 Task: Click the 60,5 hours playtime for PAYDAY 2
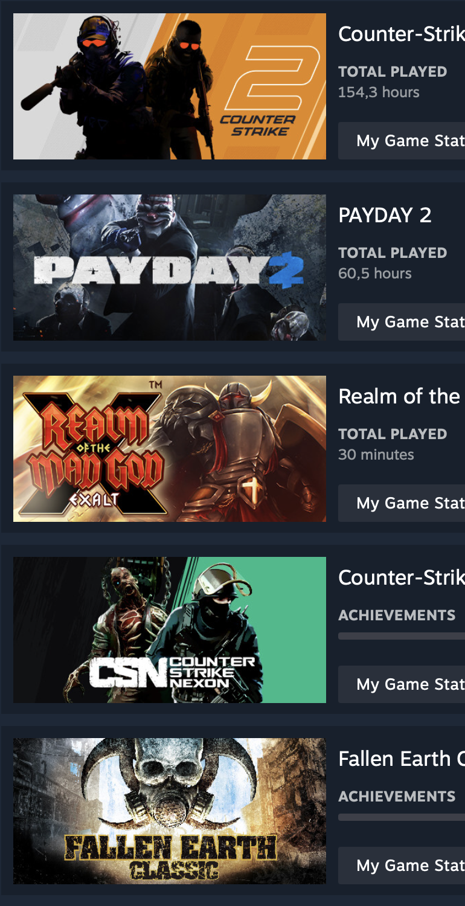tap(375, 274)
